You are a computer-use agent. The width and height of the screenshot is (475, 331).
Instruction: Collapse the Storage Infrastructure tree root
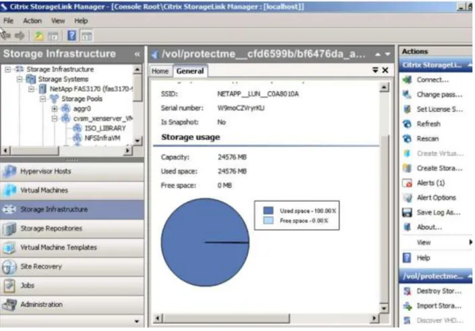[x=7, y=69]
